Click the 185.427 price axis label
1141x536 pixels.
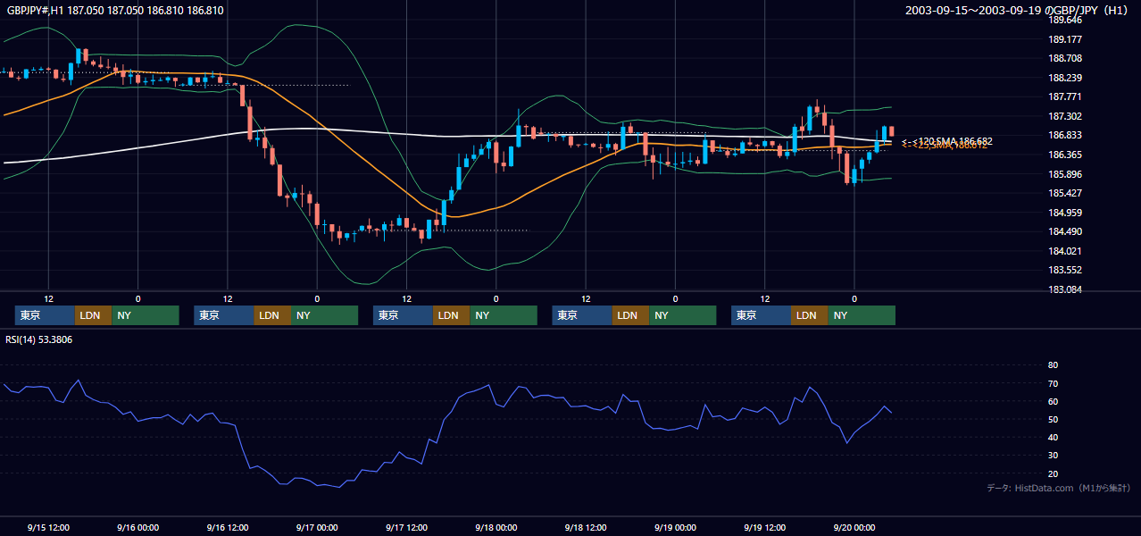pos(1065,193)
